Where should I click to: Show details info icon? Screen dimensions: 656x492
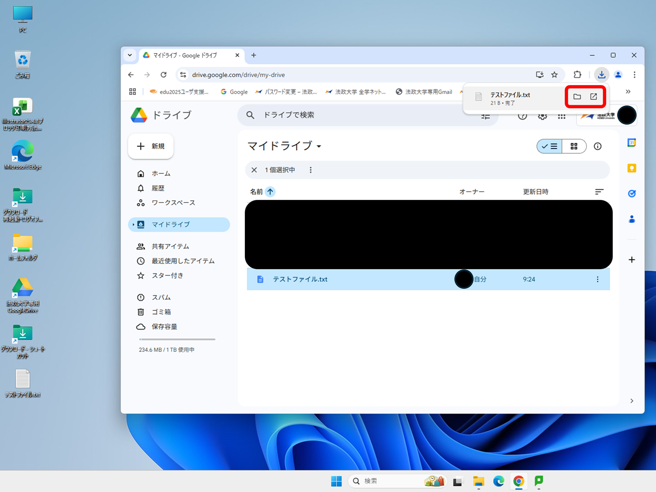pyautogui.click(x=597, y=146)
